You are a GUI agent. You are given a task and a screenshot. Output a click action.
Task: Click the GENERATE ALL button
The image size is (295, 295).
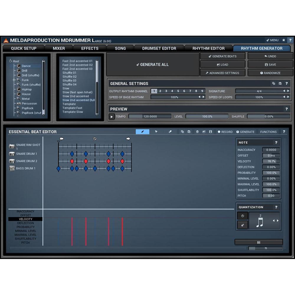pyautogui.click(x=153, y=64)
